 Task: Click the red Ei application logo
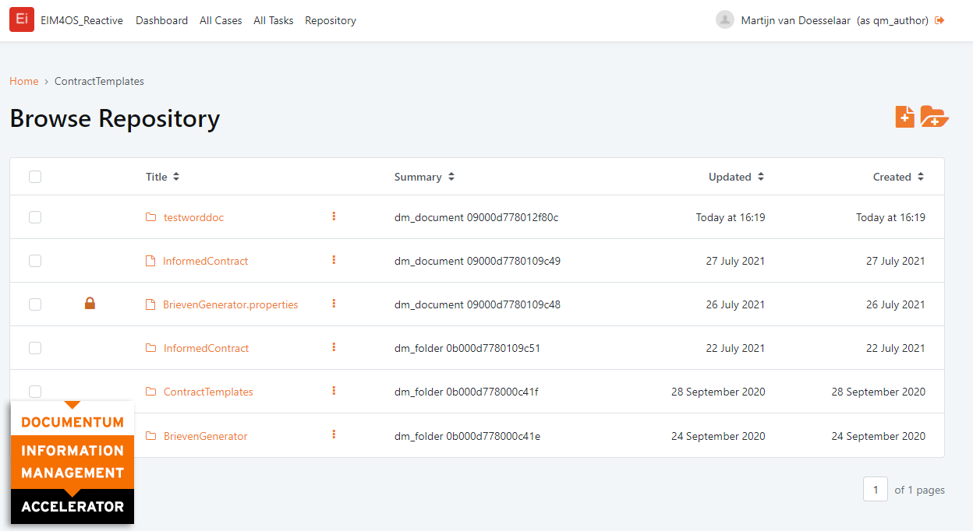pyautogui.click(x=22, y=20)
